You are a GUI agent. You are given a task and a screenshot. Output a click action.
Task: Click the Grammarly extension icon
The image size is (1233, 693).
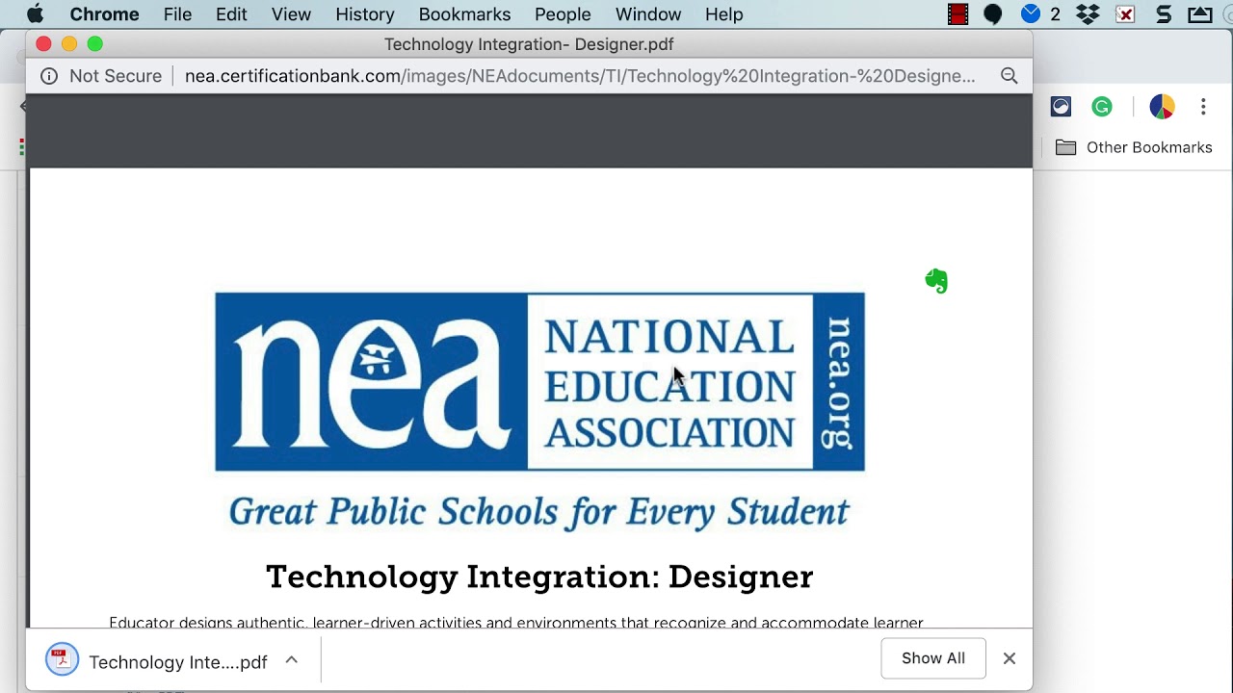click(x=1102, y=107)
